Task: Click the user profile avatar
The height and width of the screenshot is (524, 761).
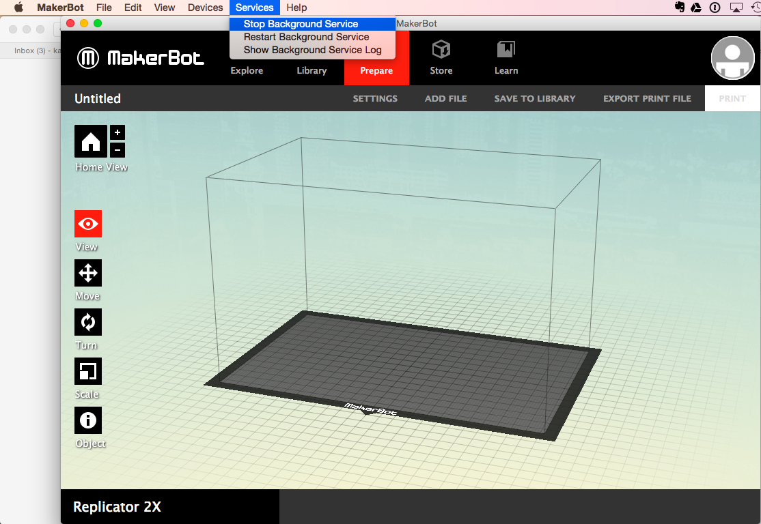Action: pos(732,59)
